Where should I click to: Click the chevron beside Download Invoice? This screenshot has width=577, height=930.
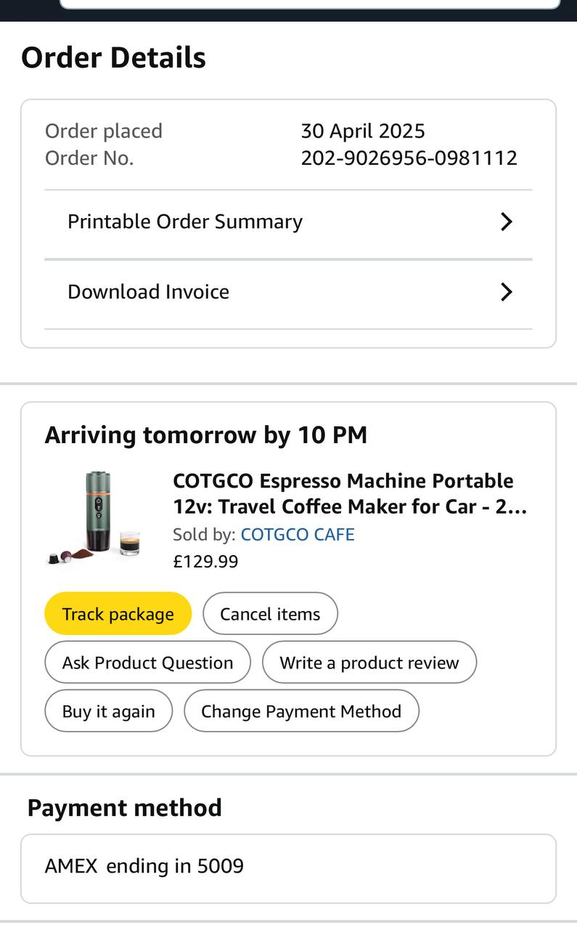tap(507, 292)
